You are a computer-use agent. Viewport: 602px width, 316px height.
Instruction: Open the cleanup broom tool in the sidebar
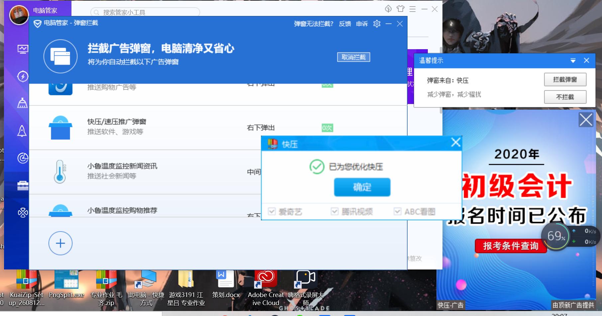(22, 103)
